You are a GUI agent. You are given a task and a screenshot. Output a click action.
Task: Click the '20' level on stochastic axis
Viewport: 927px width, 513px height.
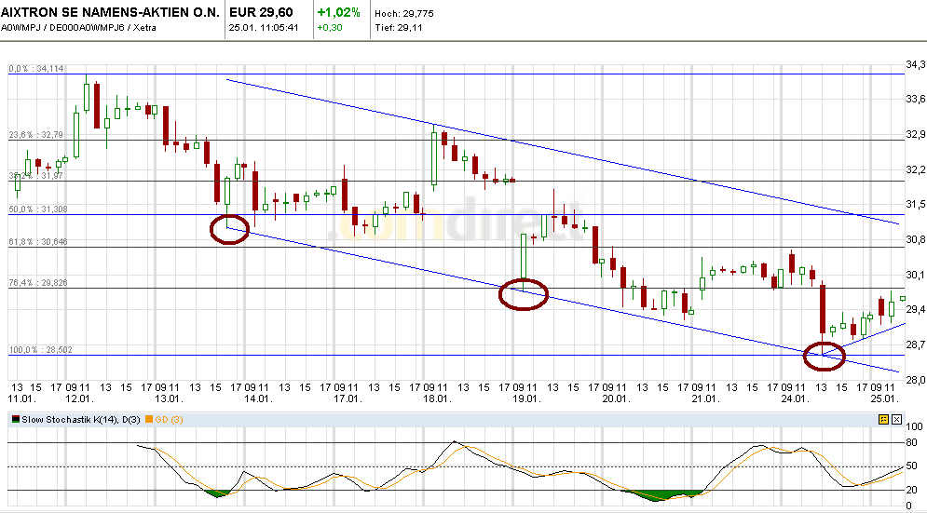click(911, 490)
